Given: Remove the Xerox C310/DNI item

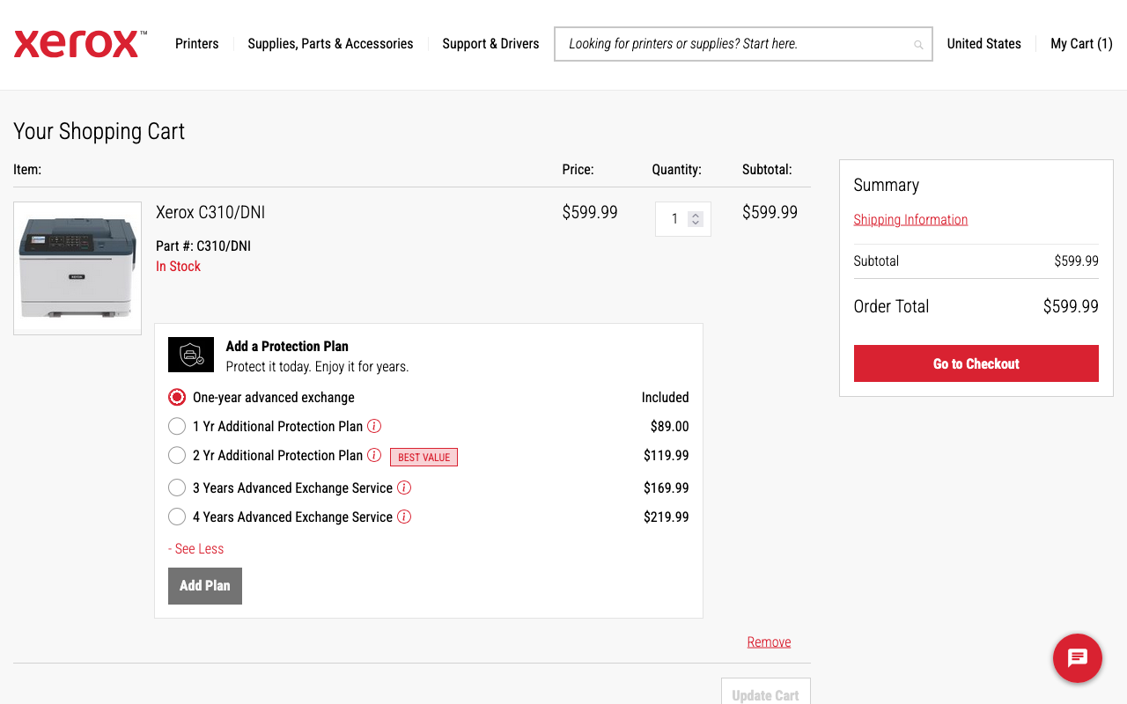Looking at the screenshot, I should 769,642.
